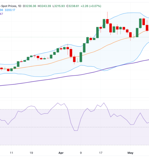Click the blue indicator value 3200.17
Viewport: 149px width, 164px height.
coord(10,10)
